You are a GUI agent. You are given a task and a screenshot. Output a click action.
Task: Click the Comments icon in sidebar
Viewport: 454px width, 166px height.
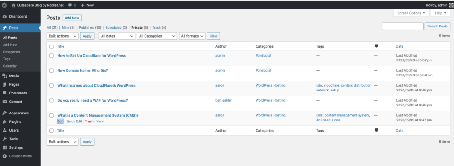4,93
